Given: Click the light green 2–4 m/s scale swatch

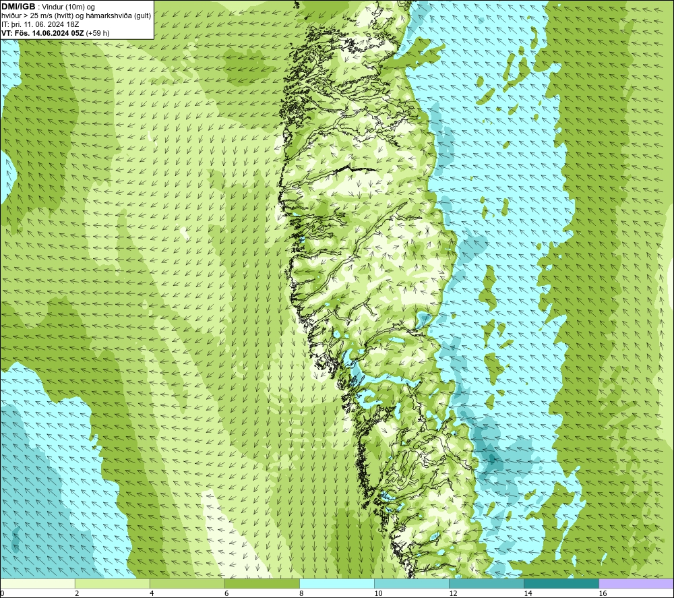Looking at the screenshot, I should tap(112, 583).
